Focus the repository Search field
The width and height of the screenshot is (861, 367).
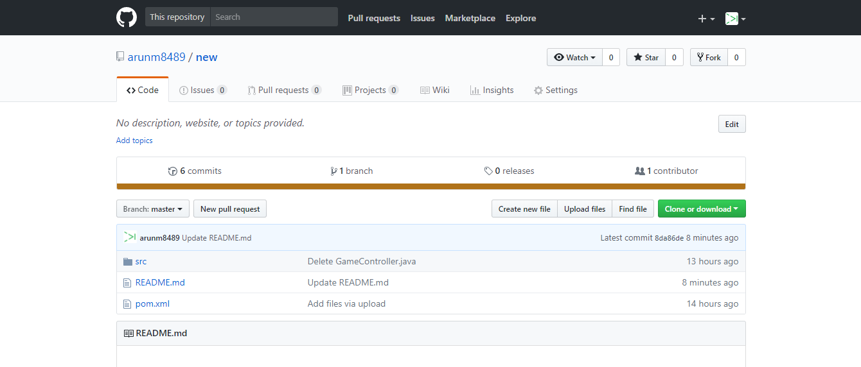coord(274,17)
